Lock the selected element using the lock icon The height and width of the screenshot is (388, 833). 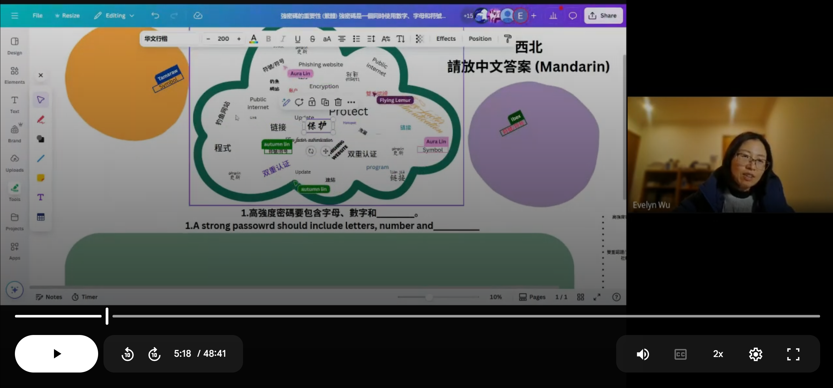(x=312, y=102)
